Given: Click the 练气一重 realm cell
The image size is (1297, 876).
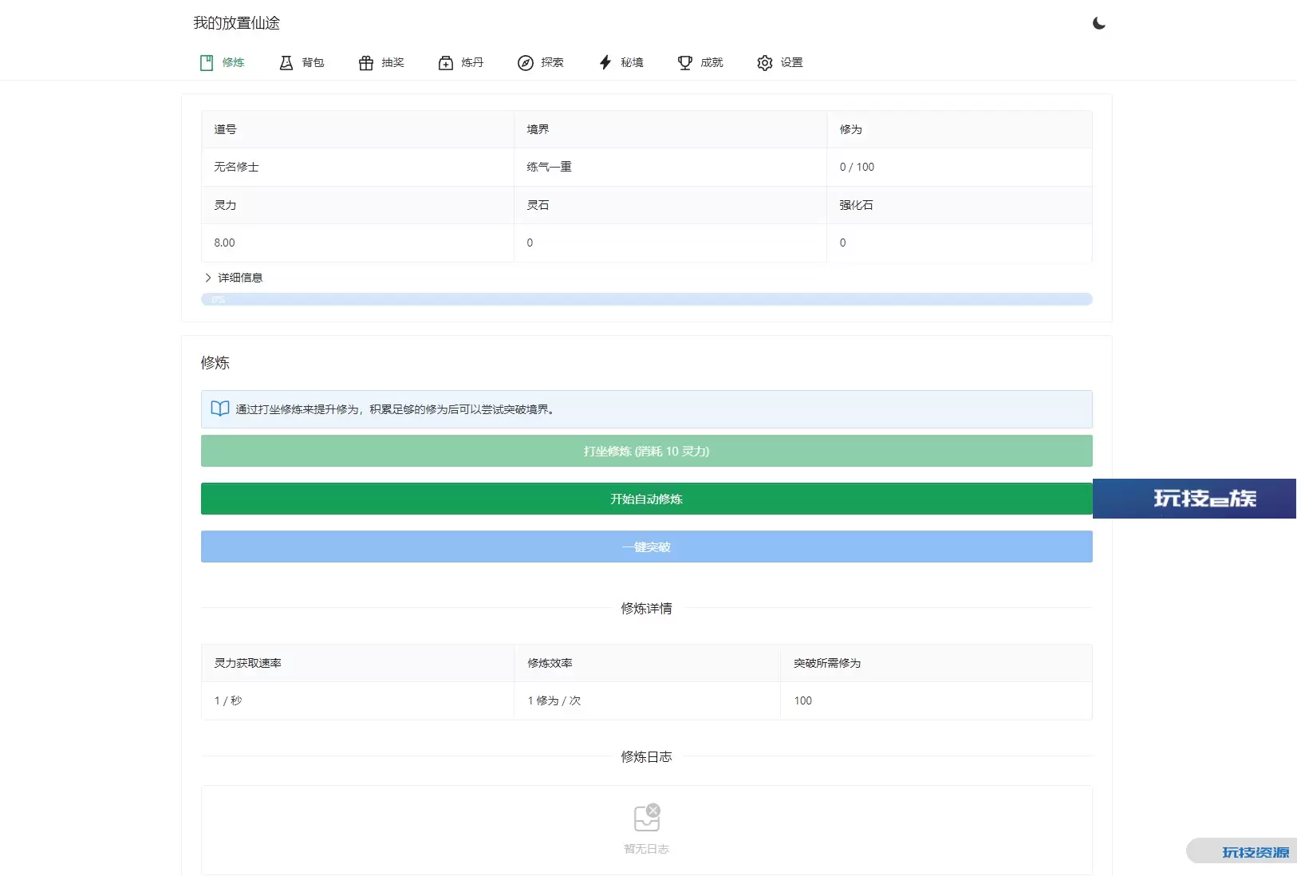Looking at the screenshot, I should click(x=670, y=167).
